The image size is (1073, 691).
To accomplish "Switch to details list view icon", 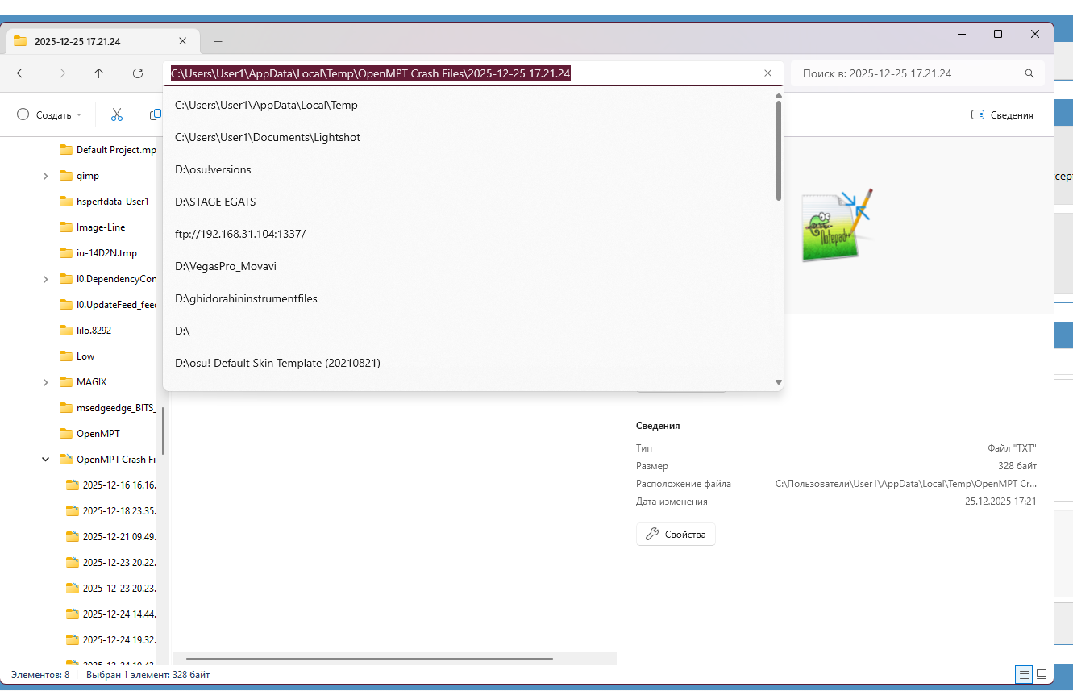I will pos(1022,674).
